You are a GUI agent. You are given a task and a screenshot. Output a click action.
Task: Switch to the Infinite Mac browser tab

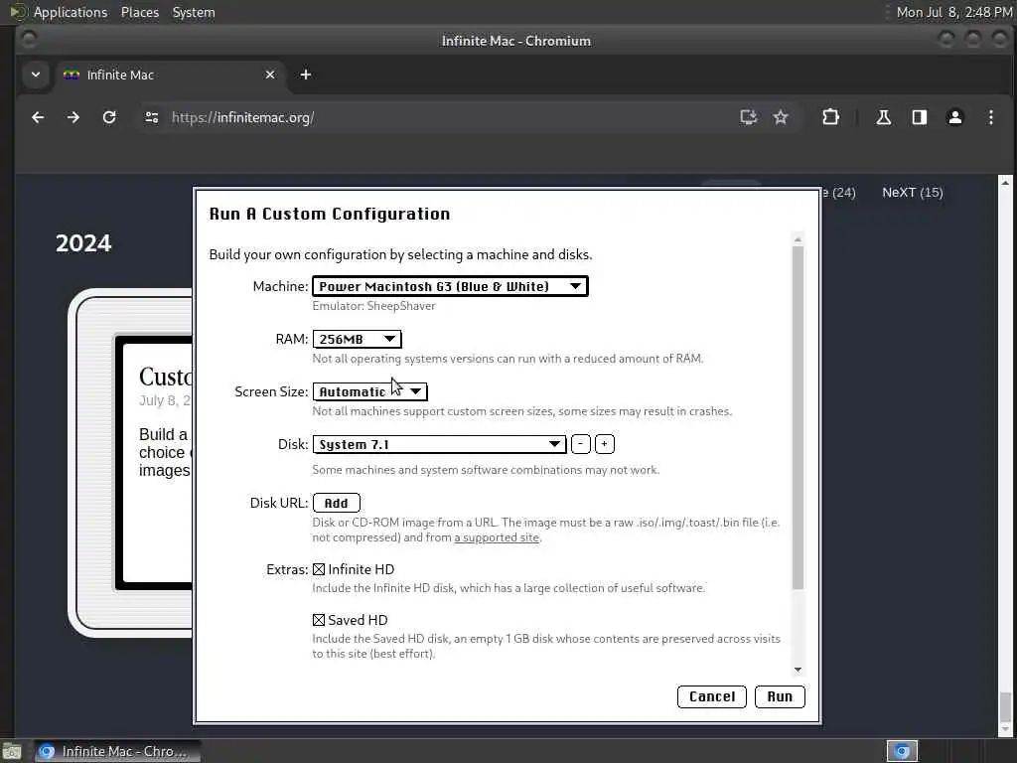click(x=170, y=75)
